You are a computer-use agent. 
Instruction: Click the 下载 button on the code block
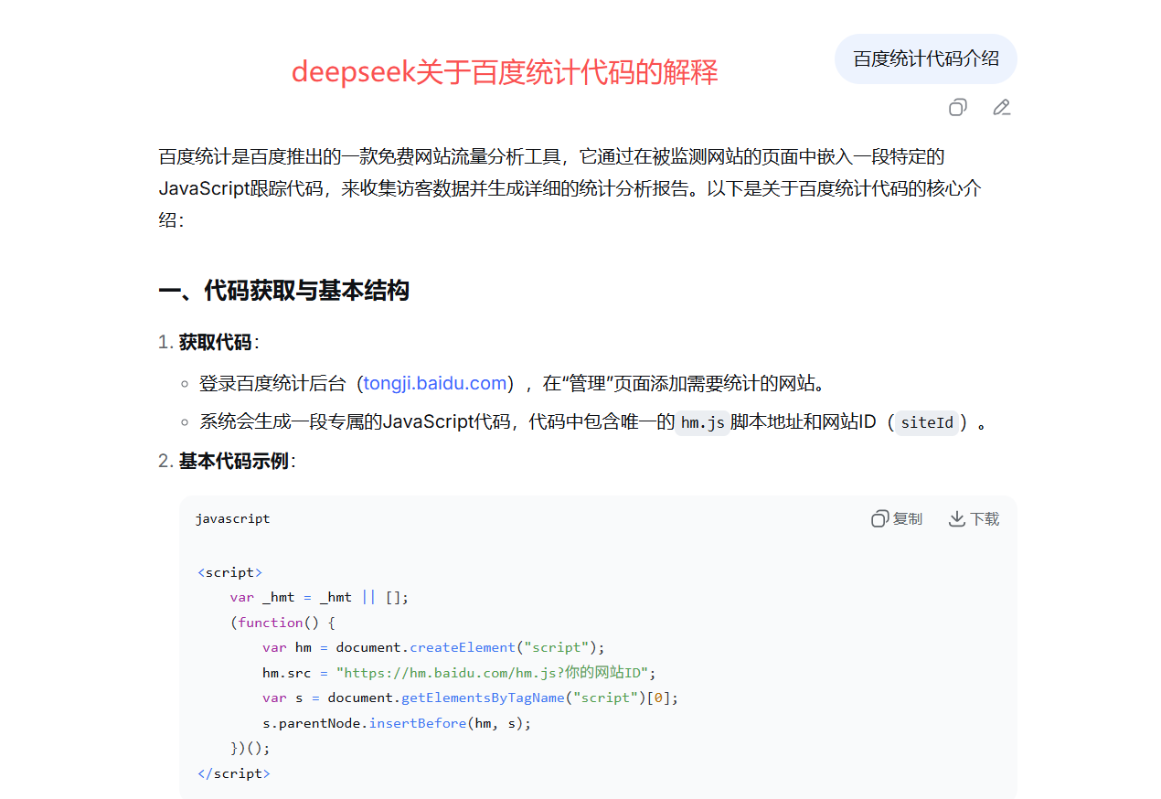click(x=974, y=518)
